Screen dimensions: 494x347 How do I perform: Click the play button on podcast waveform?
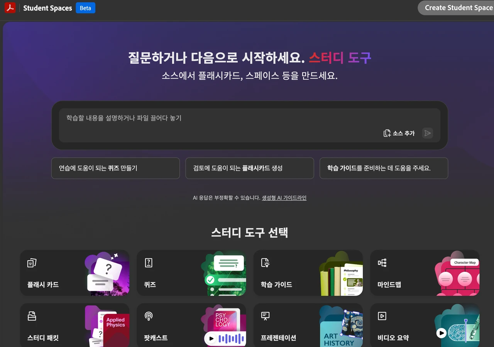[x=211, y=339]
